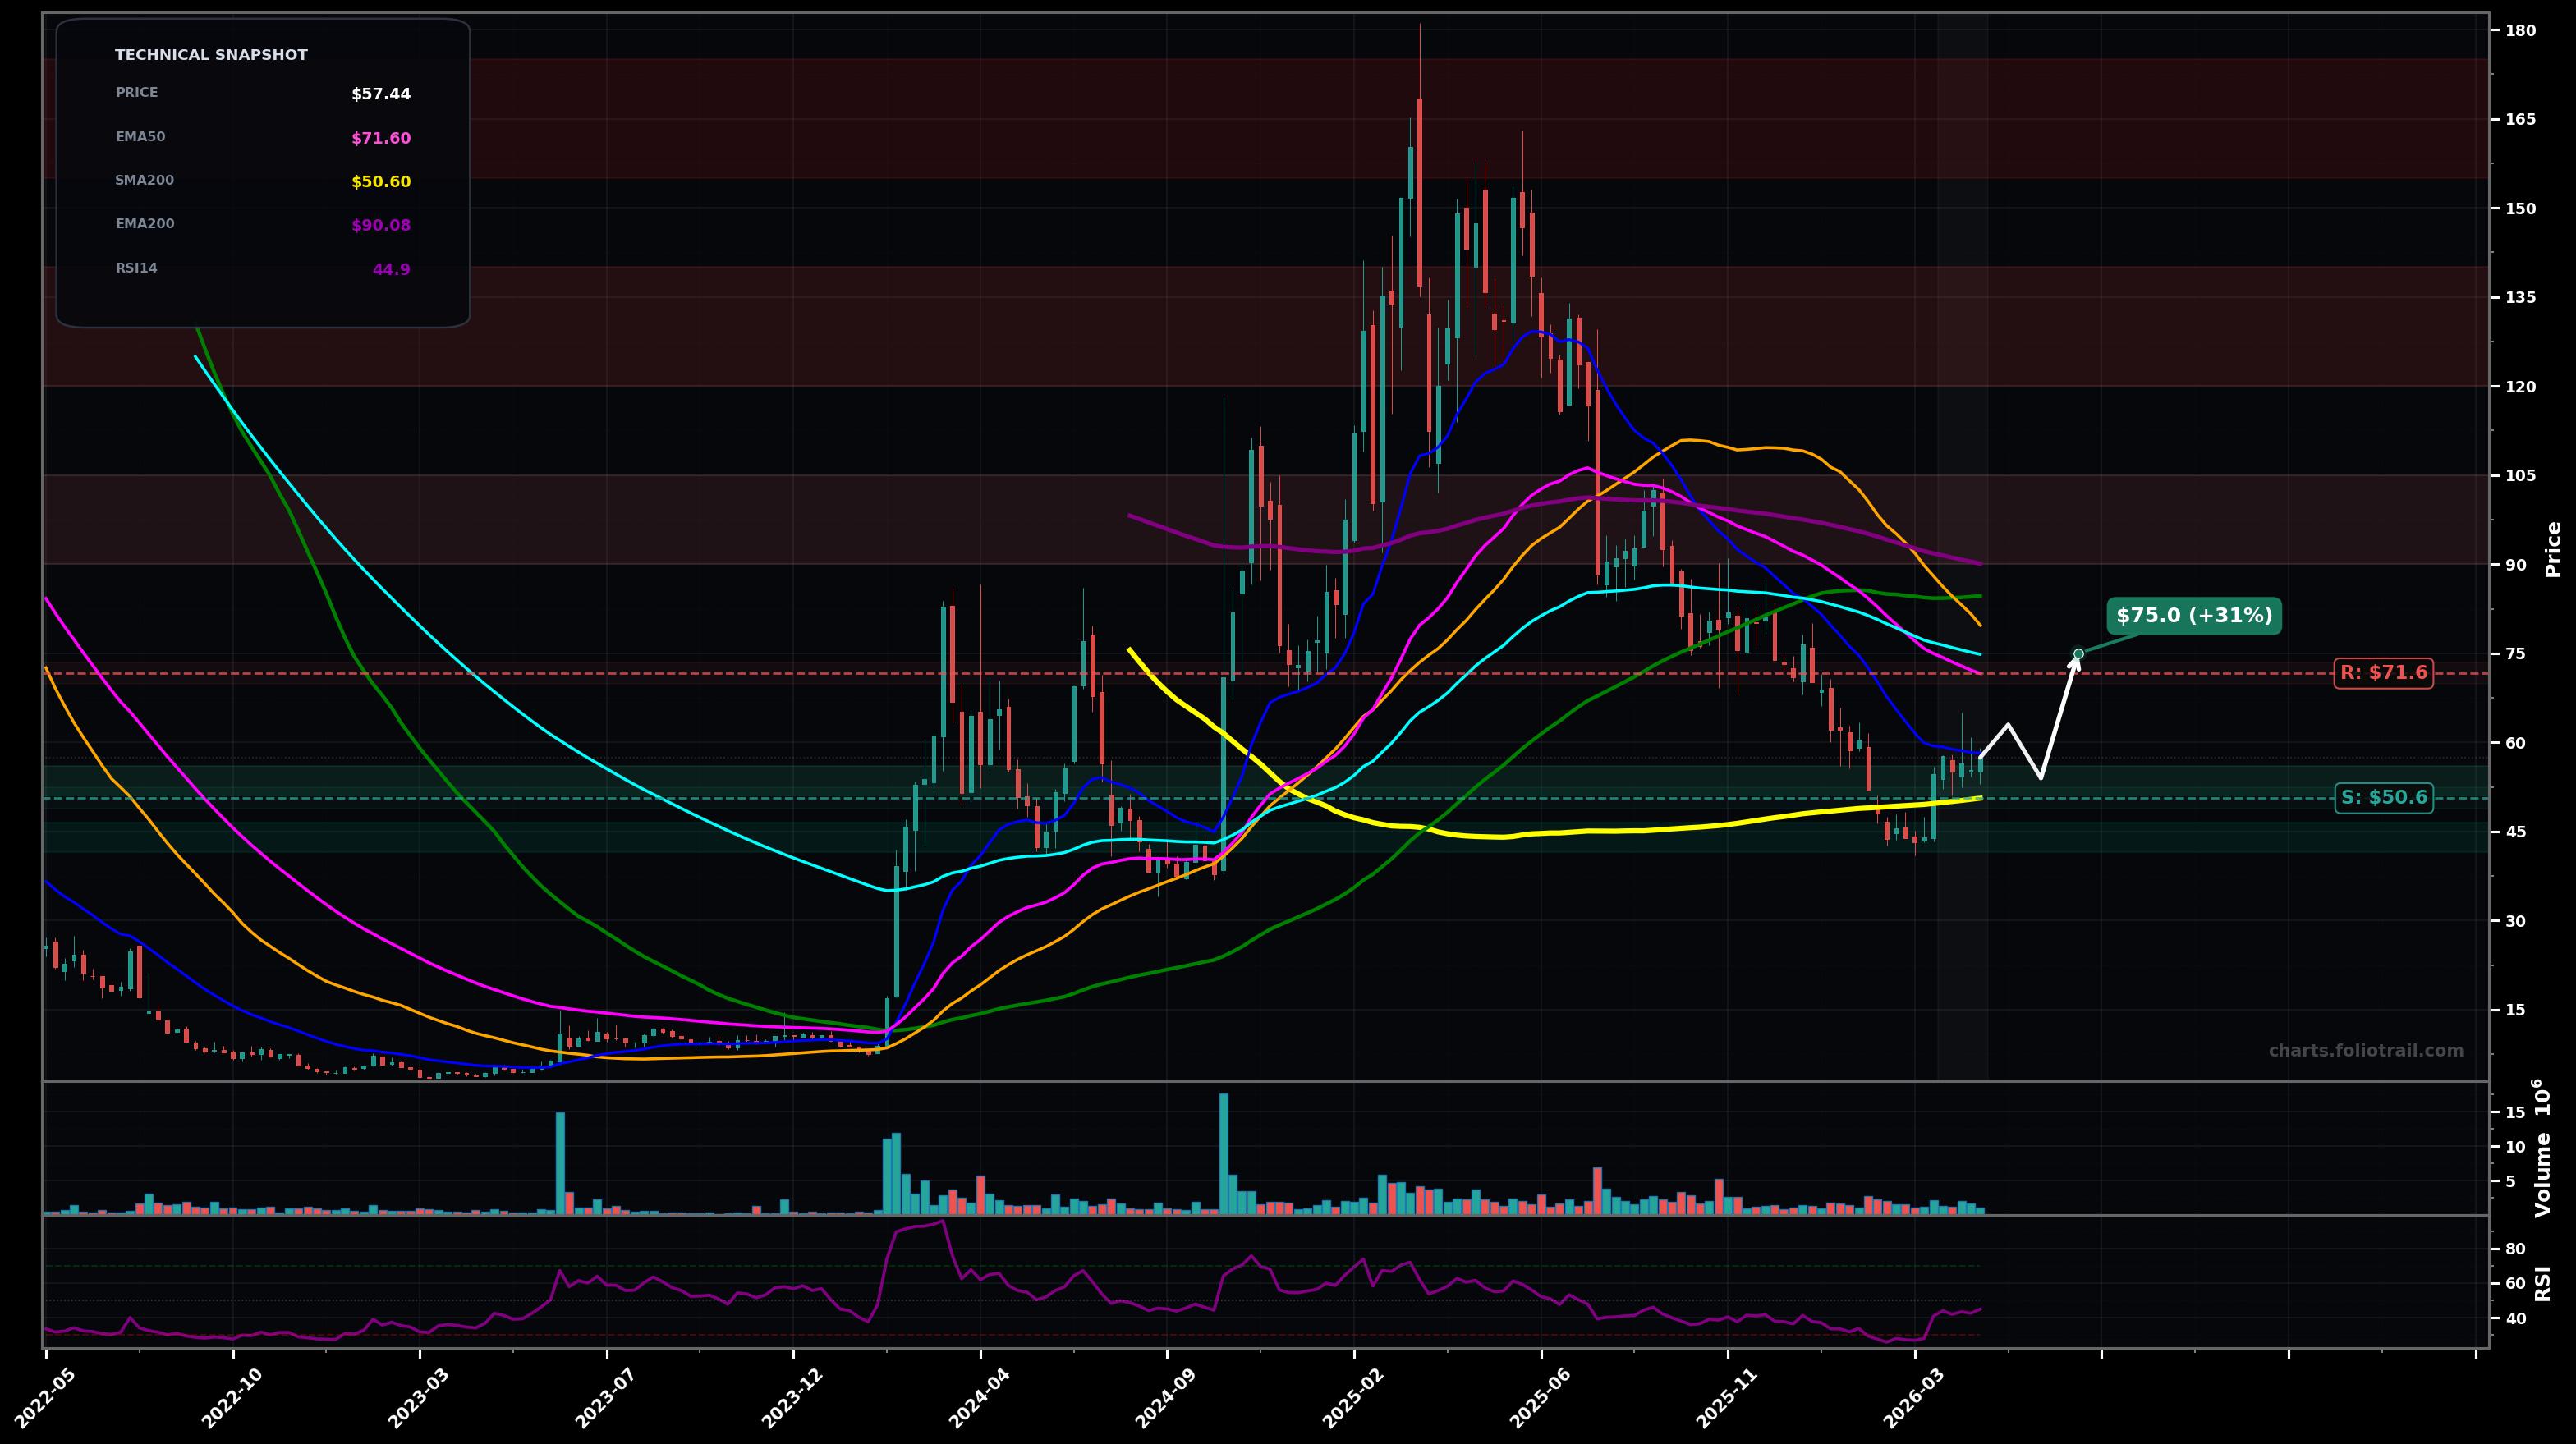Select the SMA200 value $50.60
The height and width of the screenshot is (1444, 2576).
pyautogui.click(x=381, y=183)
